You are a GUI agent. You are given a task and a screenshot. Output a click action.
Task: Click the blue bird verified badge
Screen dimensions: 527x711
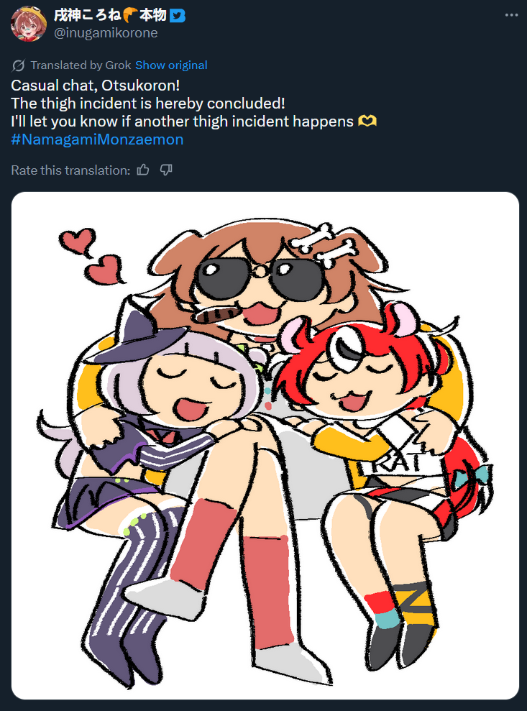tap(178, 16)
